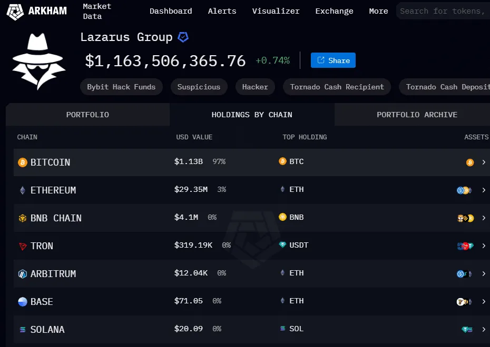Go to the Dashboard page

[171, 11]
